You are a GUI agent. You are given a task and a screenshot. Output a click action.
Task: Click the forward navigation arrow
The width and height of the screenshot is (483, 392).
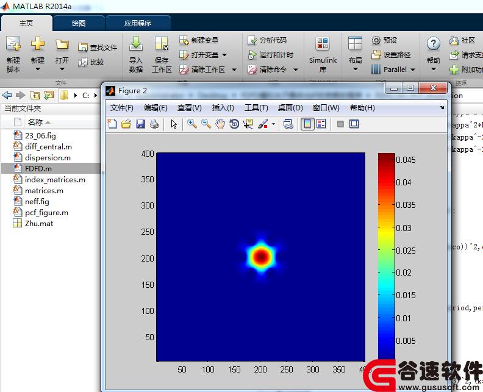(20, 96)
